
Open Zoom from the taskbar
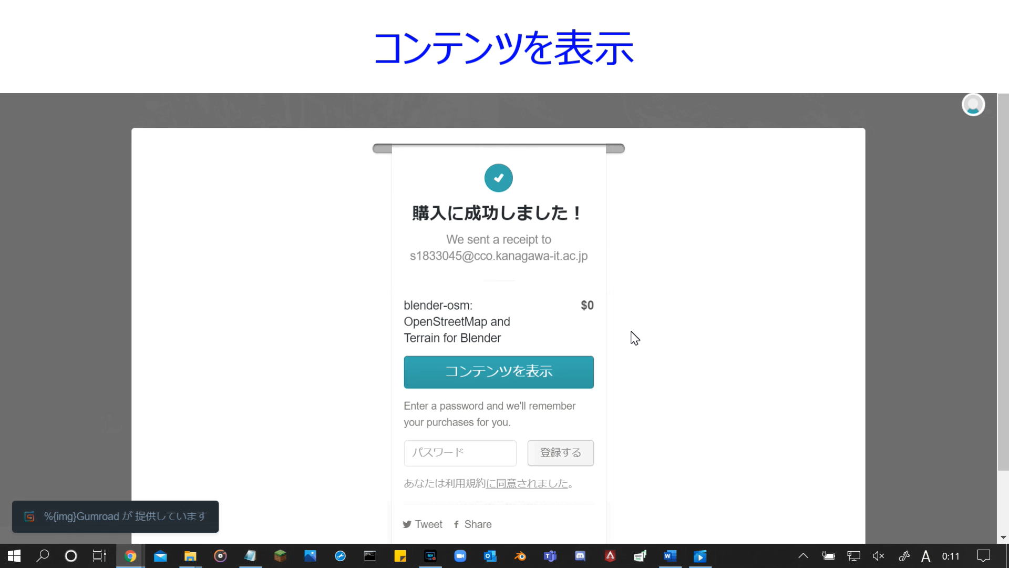pyautogui.click(x=460, y=556)
